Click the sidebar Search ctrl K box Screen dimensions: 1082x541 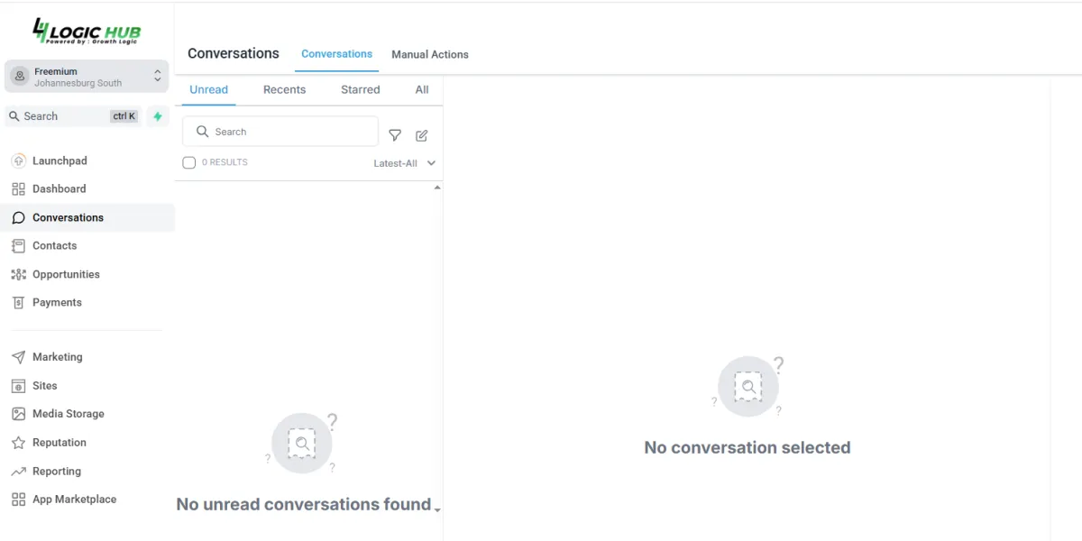tap(74, 116)
